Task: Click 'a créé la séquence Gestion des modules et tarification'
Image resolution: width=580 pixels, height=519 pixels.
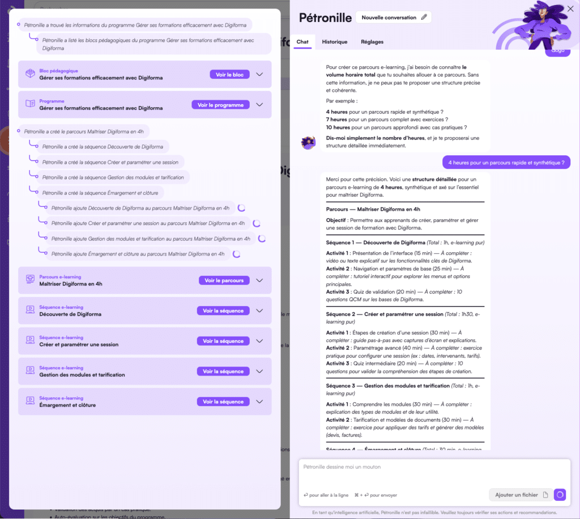Action: (x=113, y=177)
